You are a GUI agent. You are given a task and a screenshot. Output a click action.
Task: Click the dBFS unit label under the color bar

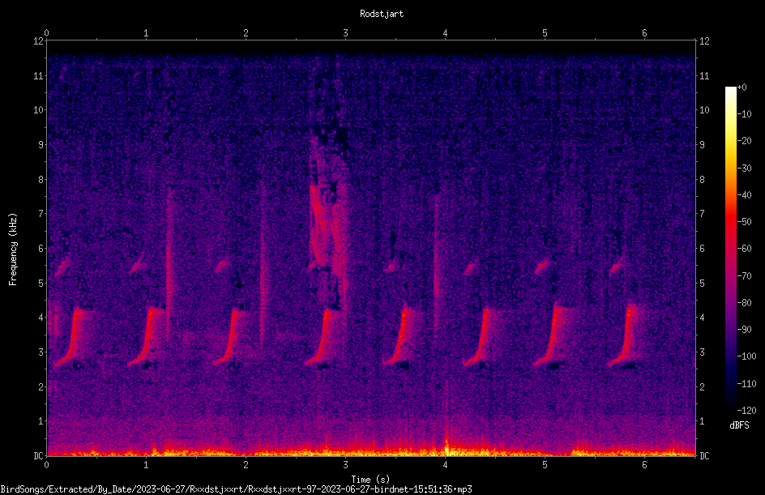pos(739,425)
